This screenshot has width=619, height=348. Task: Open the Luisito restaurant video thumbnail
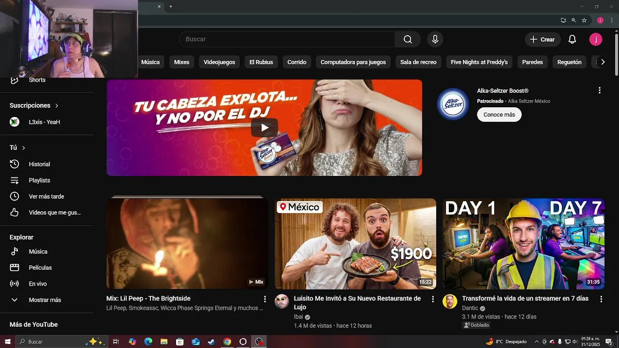(355, 244)
